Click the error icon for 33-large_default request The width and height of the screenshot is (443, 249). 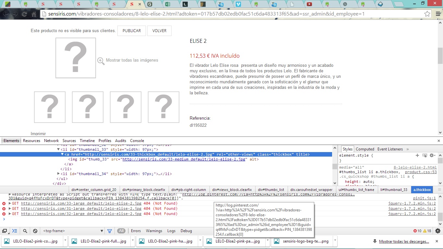click(x=4, y=204)
